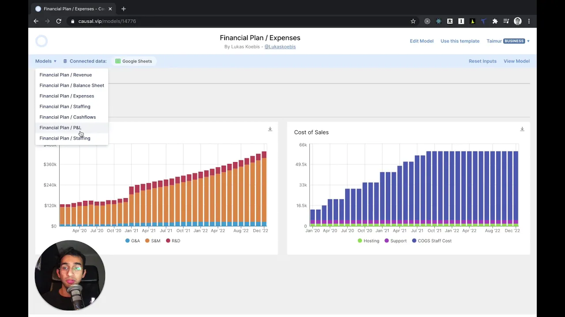Screen dimensions: 565x317
Task: Reload the page
Action: 58,21
